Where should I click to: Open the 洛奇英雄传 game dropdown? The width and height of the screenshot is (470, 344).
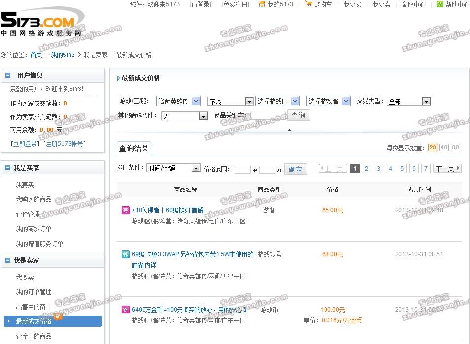tap(179, 101)
